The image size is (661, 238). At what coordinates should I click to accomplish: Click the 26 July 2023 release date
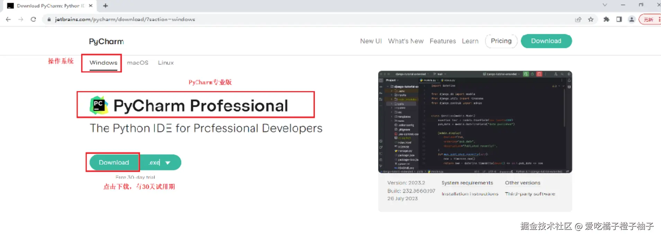click(x=402, y=199)
